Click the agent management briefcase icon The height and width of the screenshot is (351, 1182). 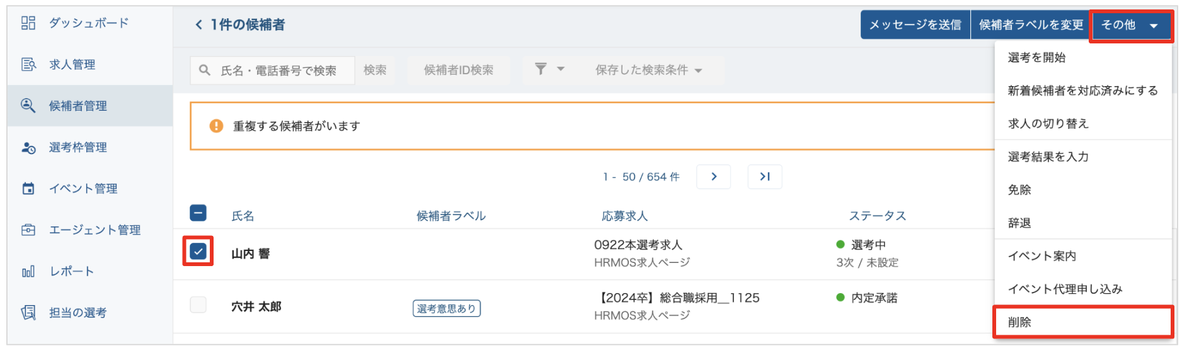28,230
